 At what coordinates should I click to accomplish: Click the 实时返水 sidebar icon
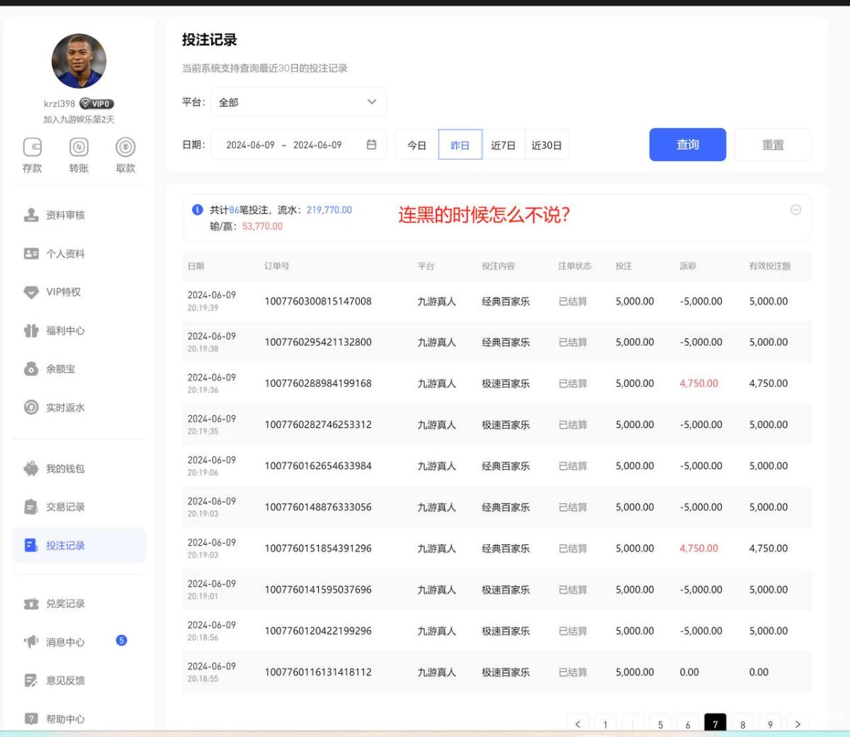point(31,407)
